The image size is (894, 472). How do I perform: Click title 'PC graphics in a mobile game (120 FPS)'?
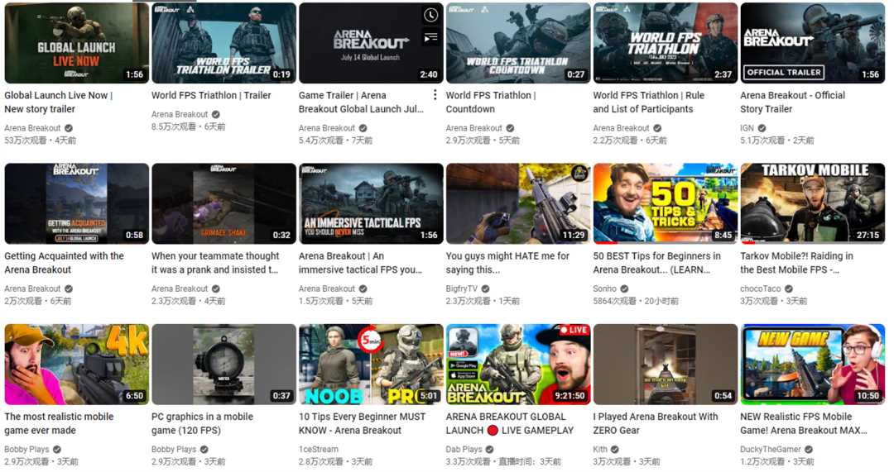click(x=203, y=423)
